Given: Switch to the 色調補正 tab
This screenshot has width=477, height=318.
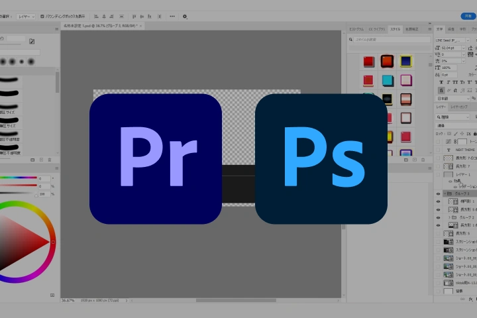Looking at the screenshot, I should [x=411, y=29].
